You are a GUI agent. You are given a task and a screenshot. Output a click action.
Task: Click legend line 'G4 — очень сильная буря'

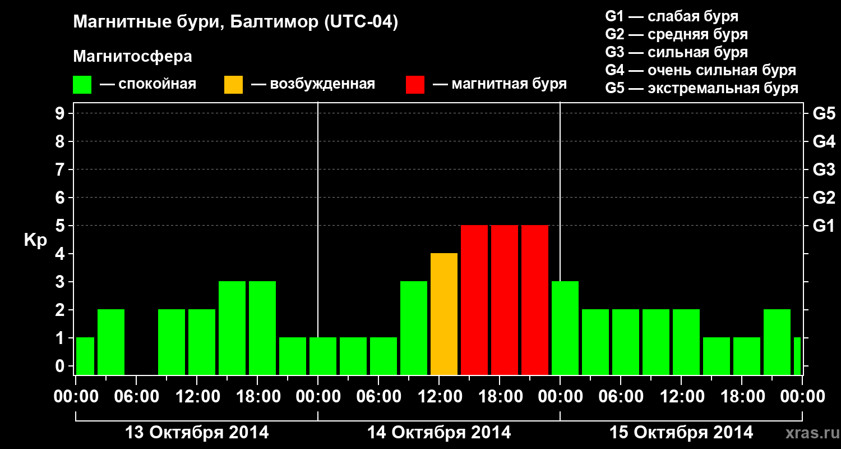click(700, 70)
